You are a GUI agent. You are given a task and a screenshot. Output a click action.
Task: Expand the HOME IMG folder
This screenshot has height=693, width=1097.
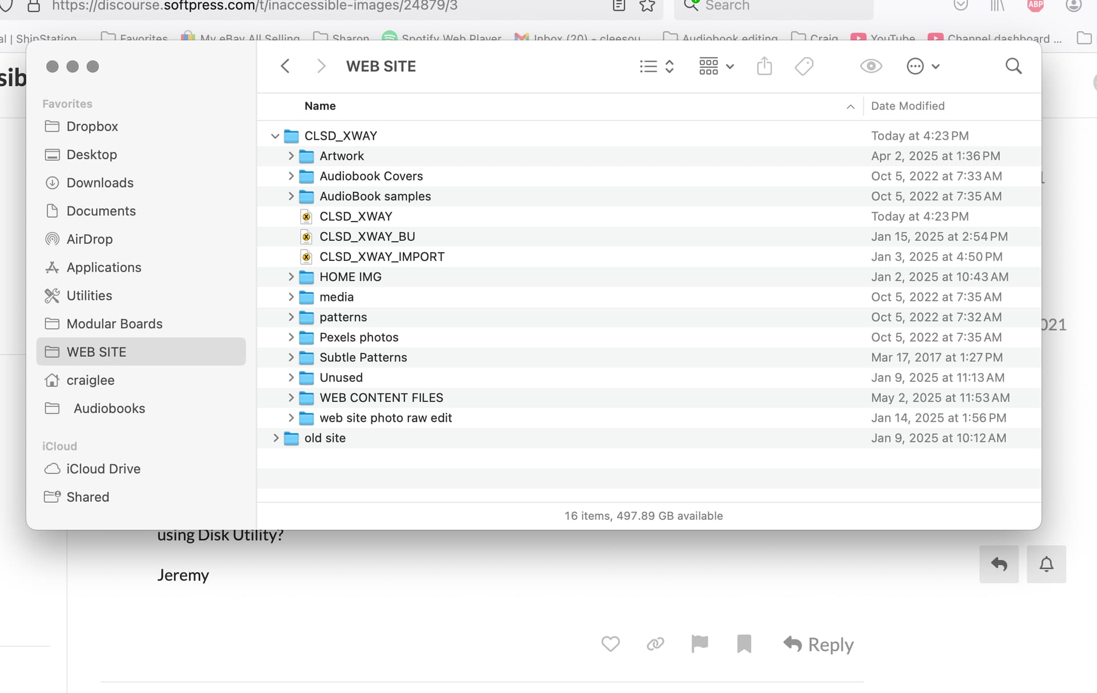tap(291, 277)
